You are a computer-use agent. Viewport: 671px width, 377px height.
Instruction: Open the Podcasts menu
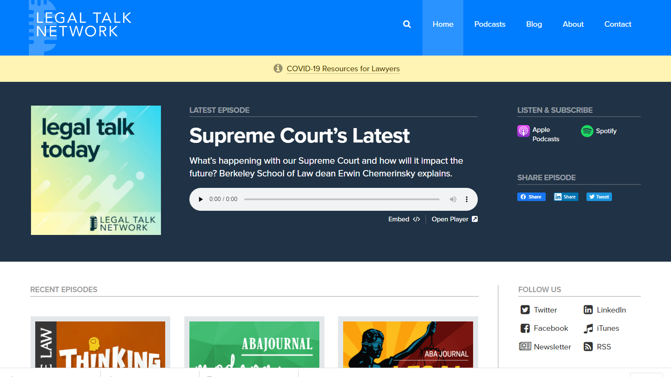coord(490,24)
